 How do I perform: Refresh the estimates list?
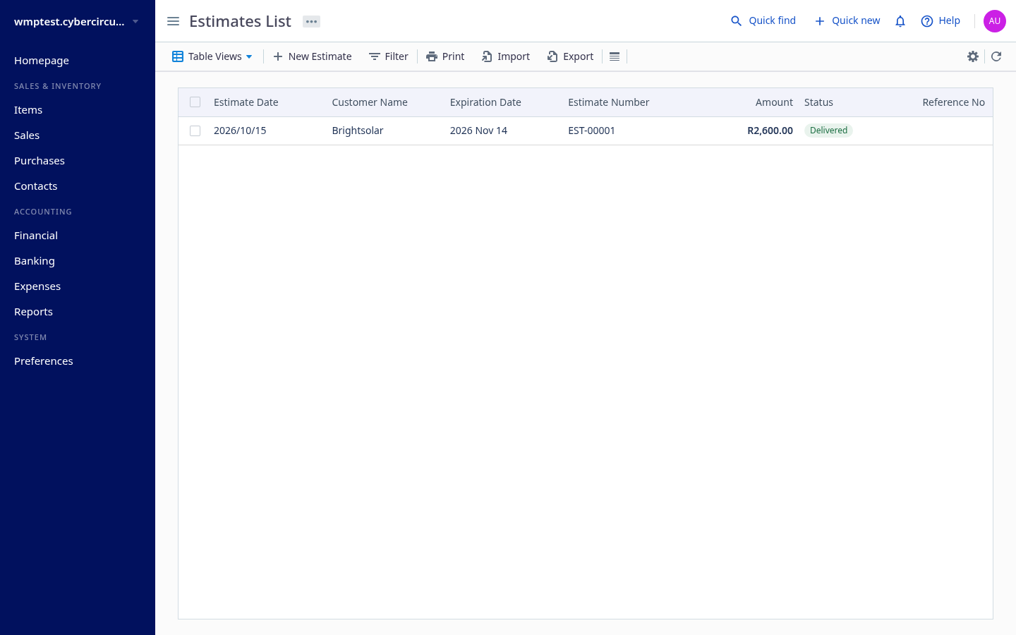pyautogui.click(x=996, y=56)
